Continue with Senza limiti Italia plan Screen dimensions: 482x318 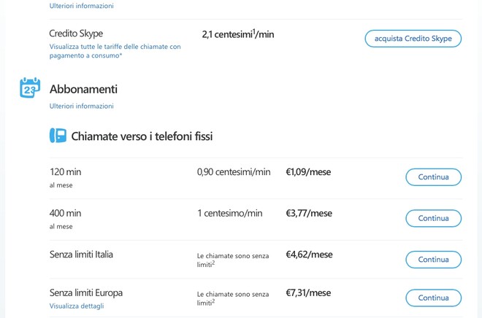433,260
